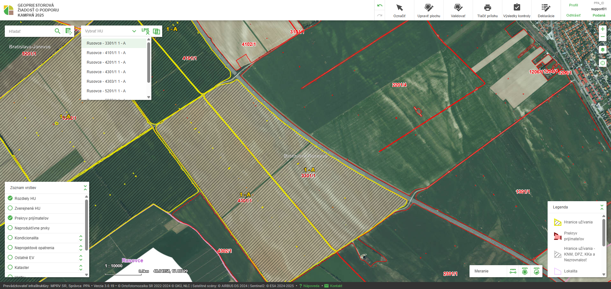Zoom in the map with plus button

[602, 29]
